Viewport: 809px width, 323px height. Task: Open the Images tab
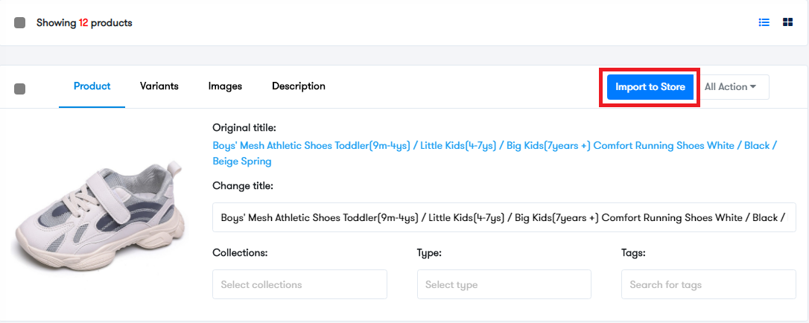point(225,86)
